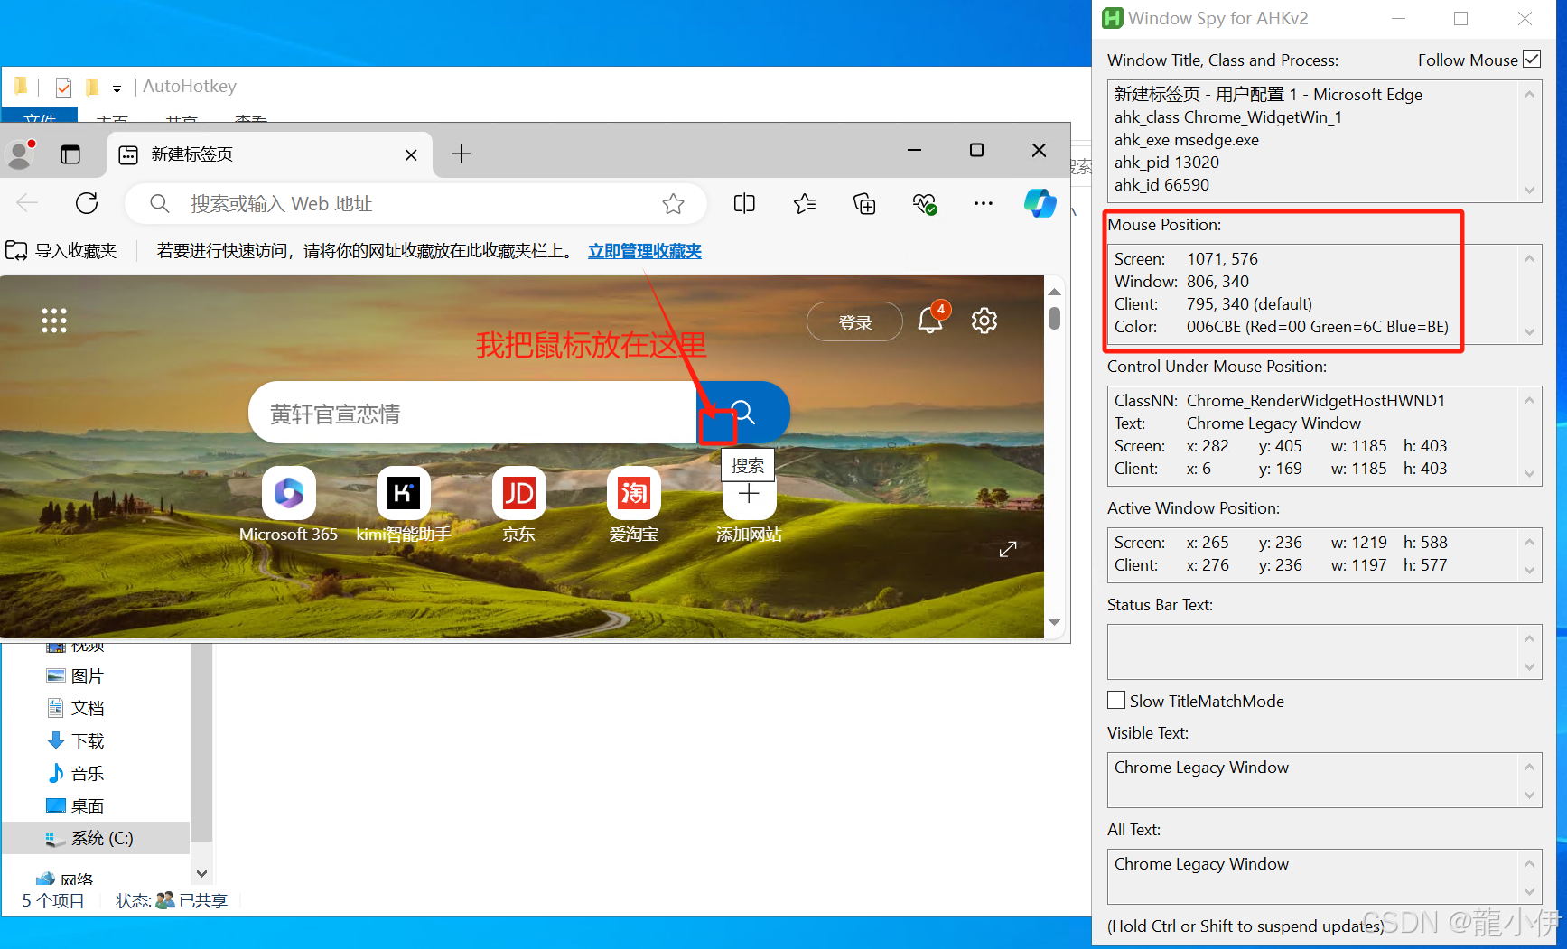Open the 爱淘宝 quick link
This screenshot has width=1567, height=949.
click(633, 504)
